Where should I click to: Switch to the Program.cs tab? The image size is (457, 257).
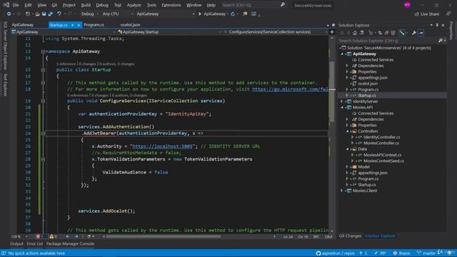pyautogui.click(x=94, y=25)
